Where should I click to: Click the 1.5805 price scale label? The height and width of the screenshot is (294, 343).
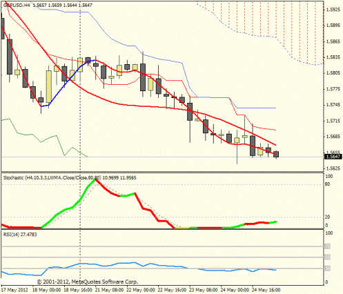pyautogui.click(x=333, y=73)
